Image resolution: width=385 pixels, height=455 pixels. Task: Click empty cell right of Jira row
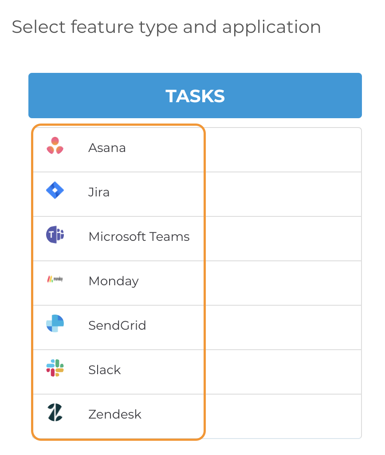283,194
